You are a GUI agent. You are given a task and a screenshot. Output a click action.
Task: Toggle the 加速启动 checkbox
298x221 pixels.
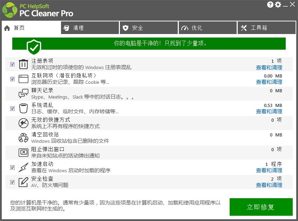pos(12,167)
